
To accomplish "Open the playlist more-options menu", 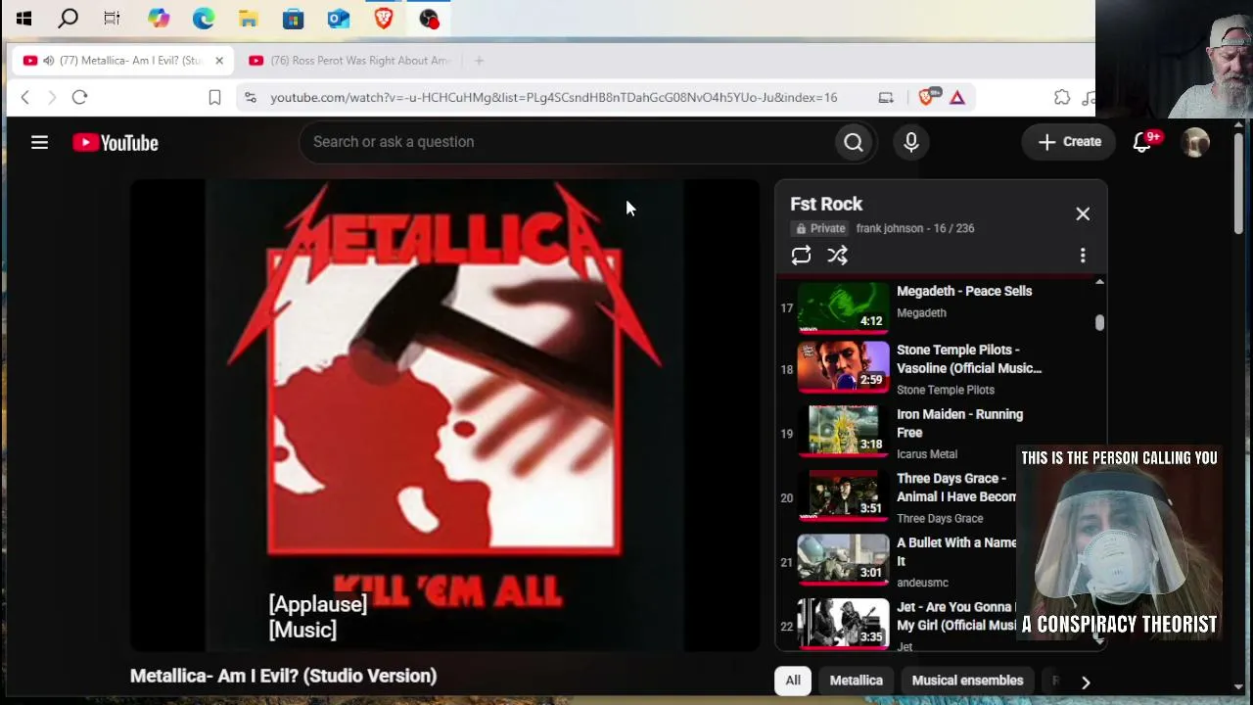I will click(1083, 256).
